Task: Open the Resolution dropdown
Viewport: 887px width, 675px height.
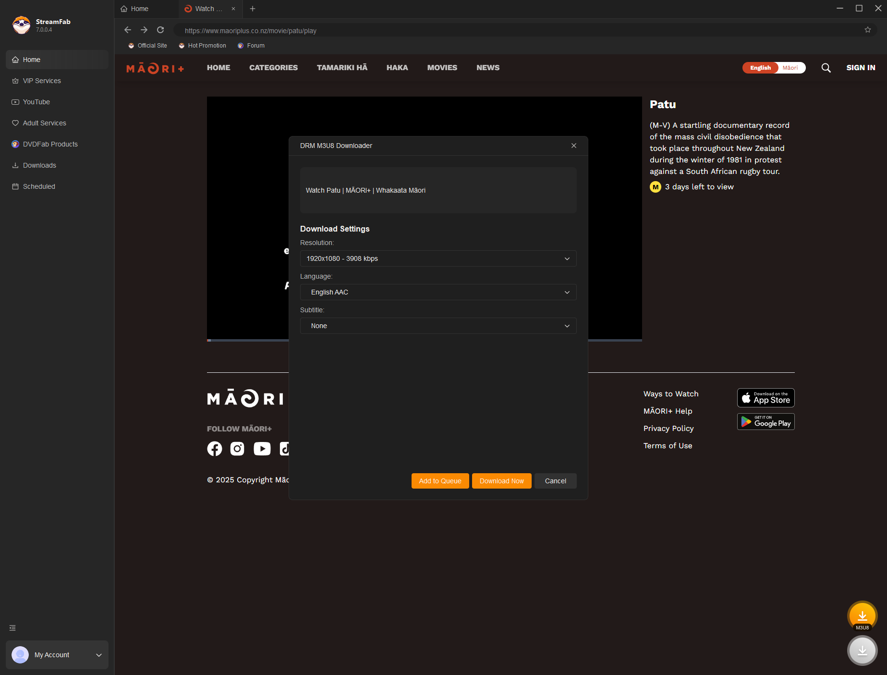Action: tap(438, 258)
